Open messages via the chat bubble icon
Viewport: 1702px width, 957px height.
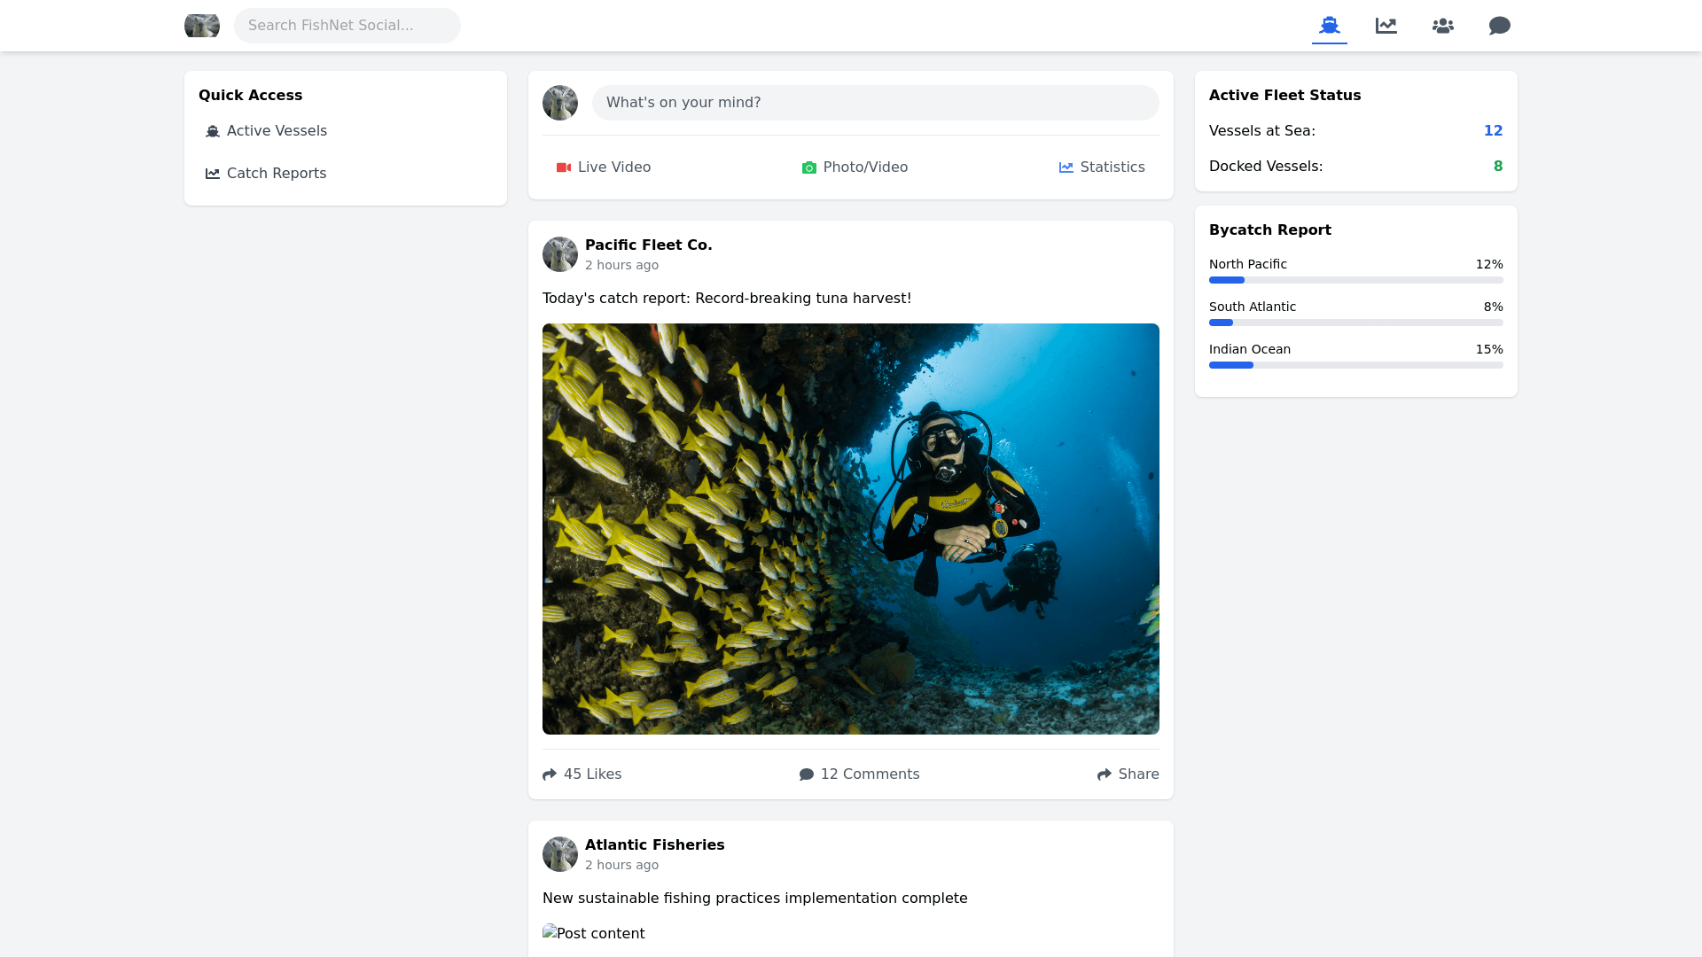click(1499, 26)
